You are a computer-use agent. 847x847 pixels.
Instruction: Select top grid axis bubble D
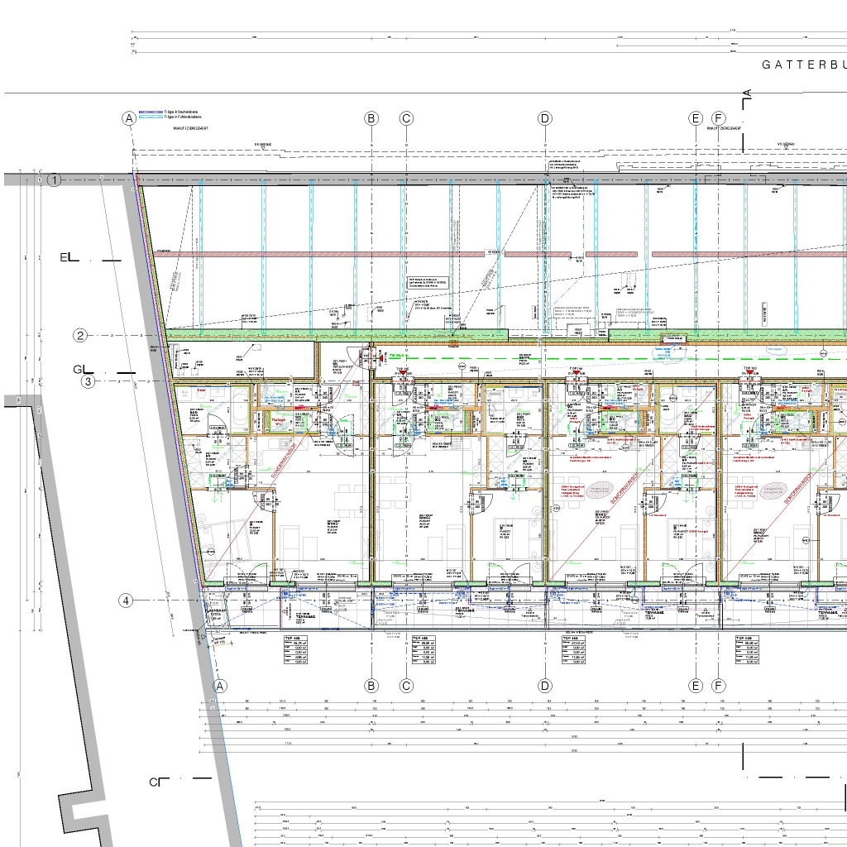pyautogui.click(x=544, y=118)
